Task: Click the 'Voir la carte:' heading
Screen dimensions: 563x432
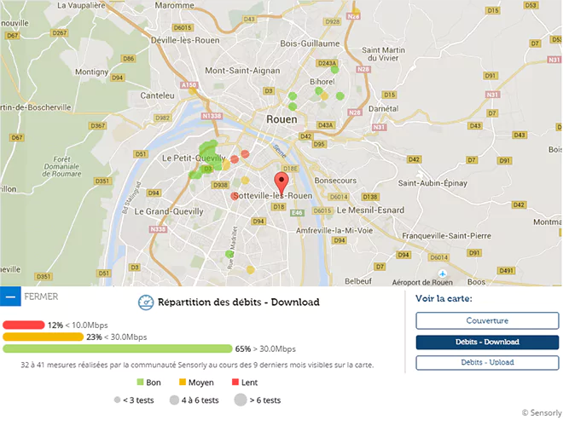Action: 444,298
